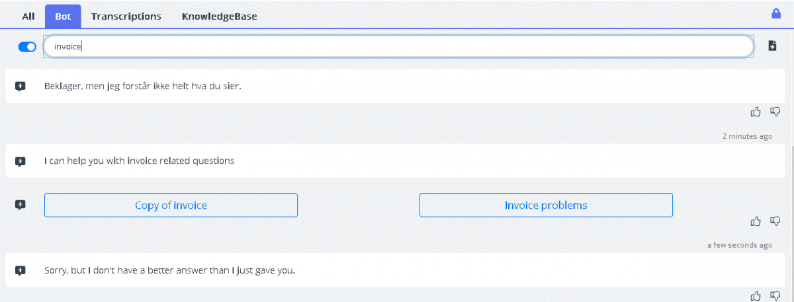Click bot icon beside invoice related message
Viewport: 794px width, 302px height.
pyautogui.click(x=21, y=161)
